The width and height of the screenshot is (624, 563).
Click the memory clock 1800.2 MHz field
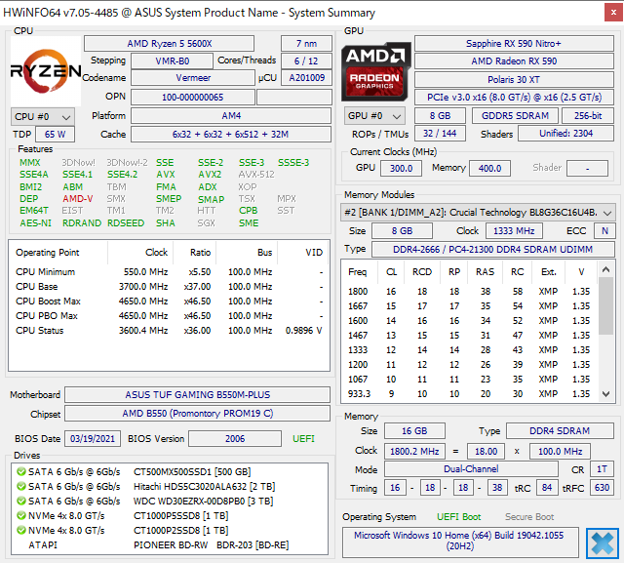tap(414, 452)
